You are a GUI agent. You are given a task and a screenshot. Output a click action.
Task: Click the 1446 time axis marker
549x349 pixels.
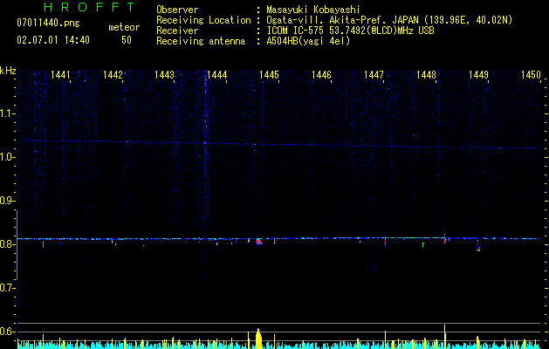[321, 75]
